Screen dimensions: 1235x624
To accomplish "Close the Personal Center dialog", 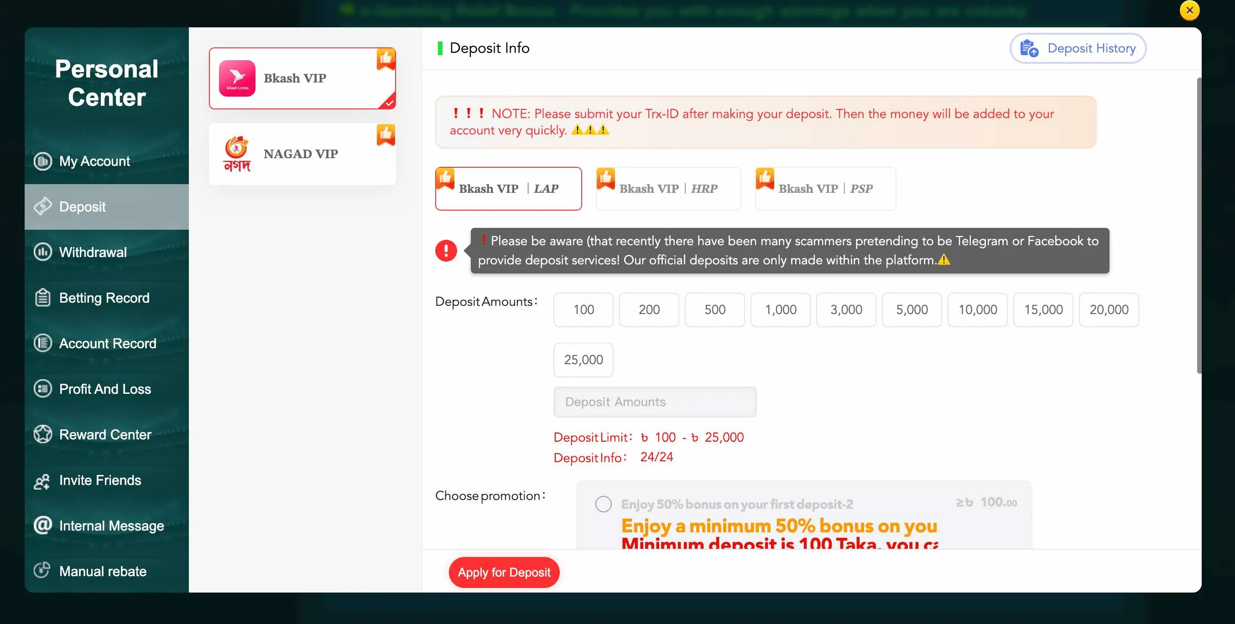I will (1189, 10).
